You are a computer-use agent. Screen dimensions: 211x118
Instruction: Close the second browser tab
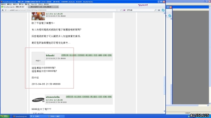pyautogui.click(x=54, y=7)
